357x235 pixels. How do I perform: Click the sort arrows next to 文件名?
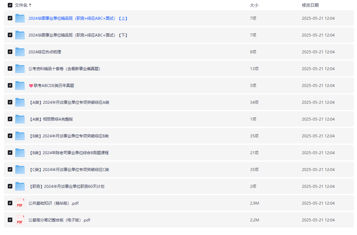30,5
